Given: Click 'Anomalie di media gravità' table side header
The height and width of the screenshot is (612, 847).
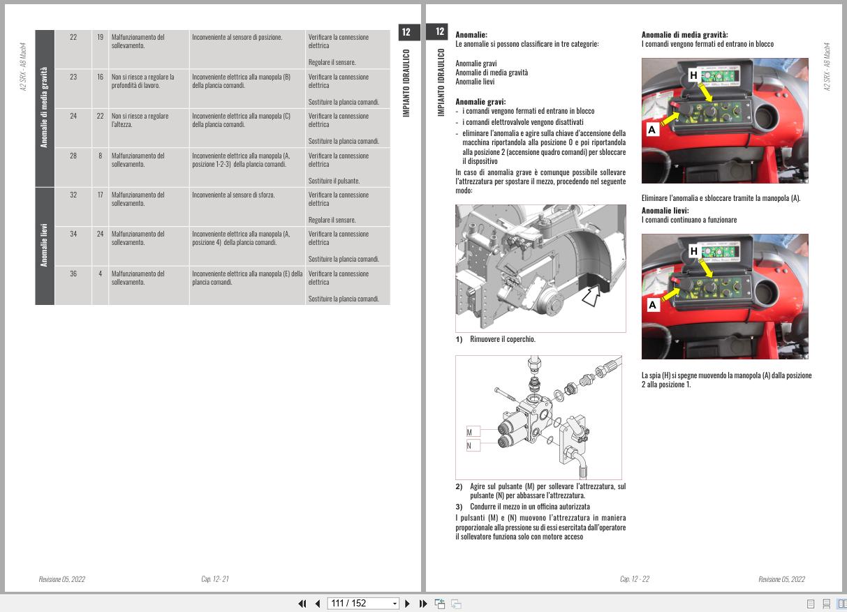Looking at the screenshot, I should tap(45, 108).
